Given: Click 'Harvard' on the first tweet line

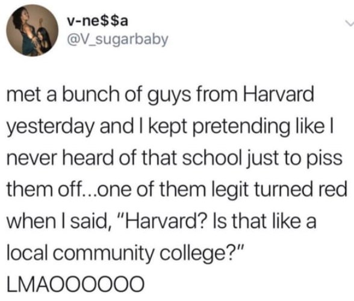Looking at the screenshot, I should click(278, 94).
